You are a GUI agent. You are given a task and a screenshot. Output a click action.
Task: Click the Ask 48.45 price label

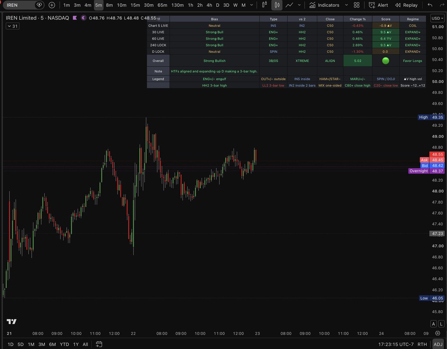tap(432, 160)
